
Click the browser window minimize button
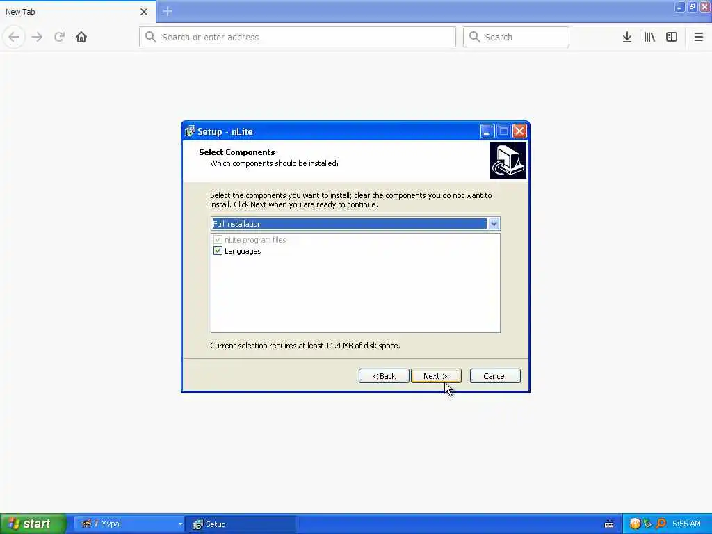679,7
